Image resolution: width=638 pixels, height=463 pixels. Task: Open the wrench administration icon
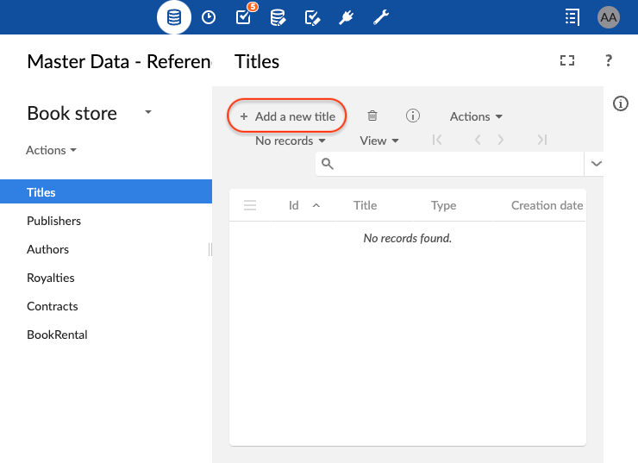coord(381,17)
